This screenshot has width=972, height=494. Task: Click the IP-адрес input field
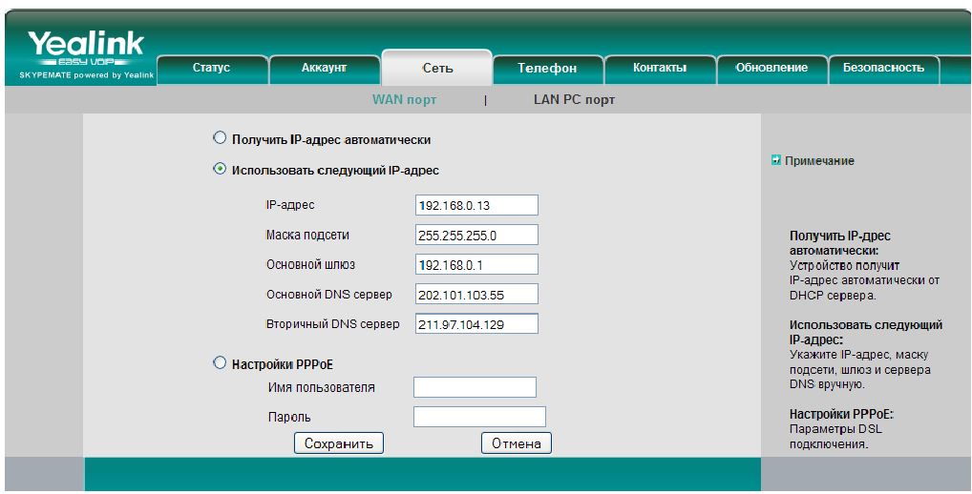(476, 205)
